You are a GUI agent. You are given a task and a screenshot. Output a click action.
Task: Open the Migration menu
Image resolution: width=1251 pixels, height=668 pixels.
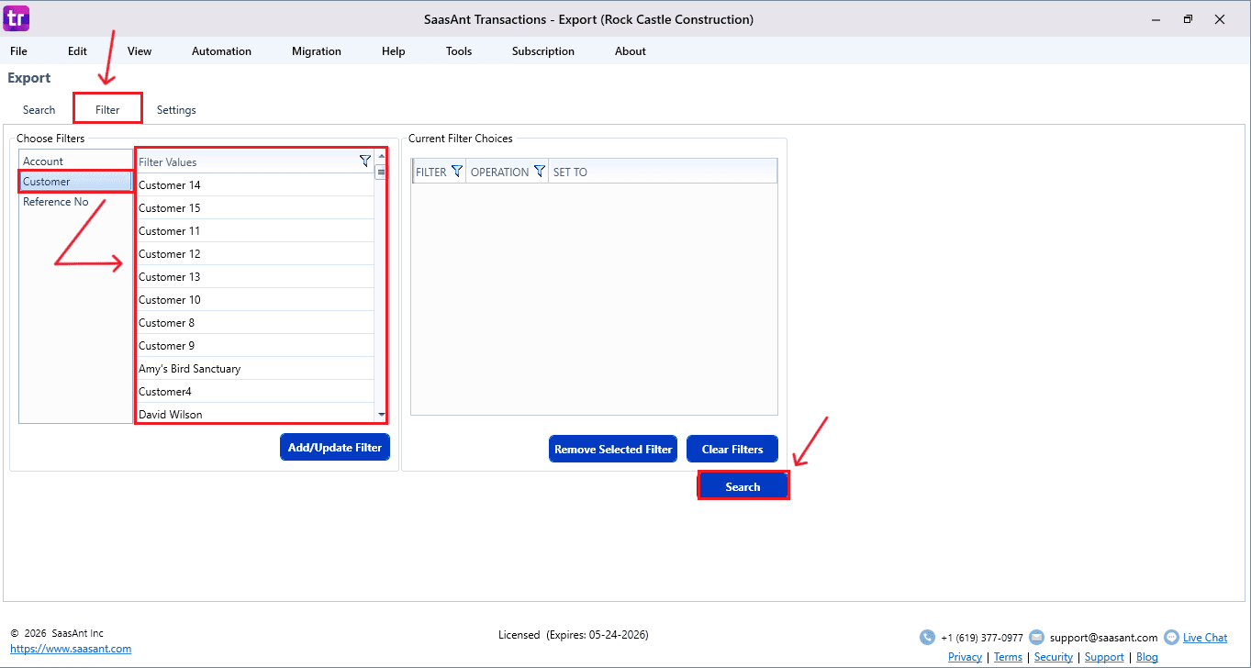317,51
